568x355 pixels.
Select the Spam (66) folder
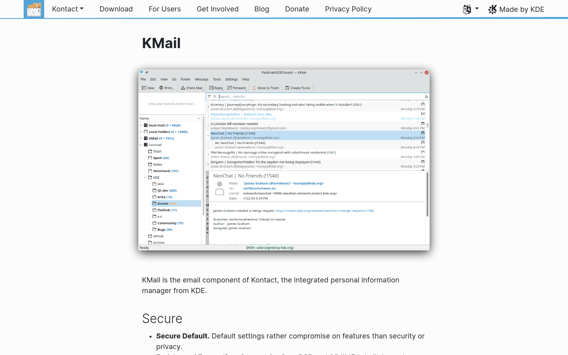[x=159, y=158]
